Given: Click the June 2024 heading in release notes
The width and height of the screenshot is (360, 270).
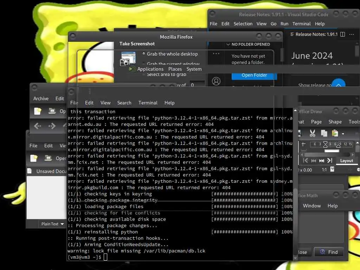Looking at the screenshot, I should tap(312, 56).
